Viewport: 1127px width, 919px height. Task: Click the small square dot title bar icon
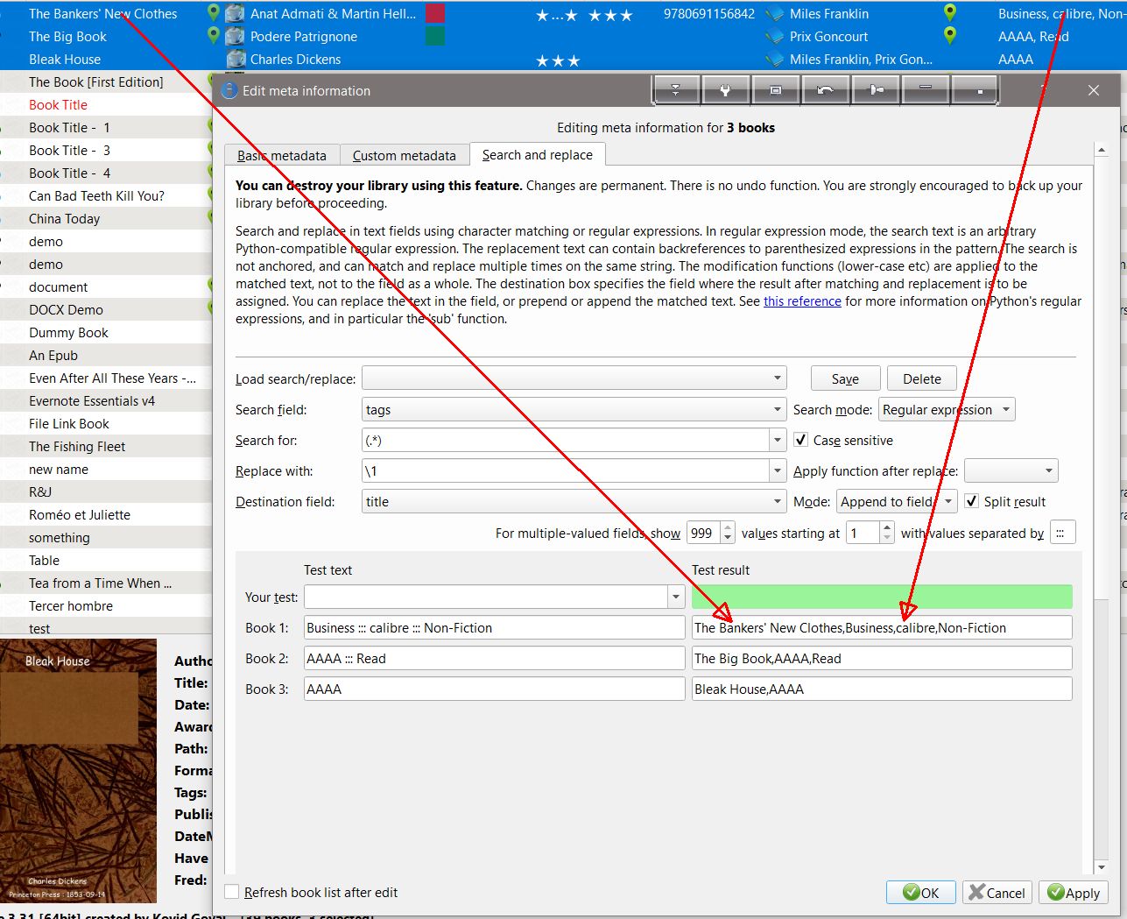(976, 90)
